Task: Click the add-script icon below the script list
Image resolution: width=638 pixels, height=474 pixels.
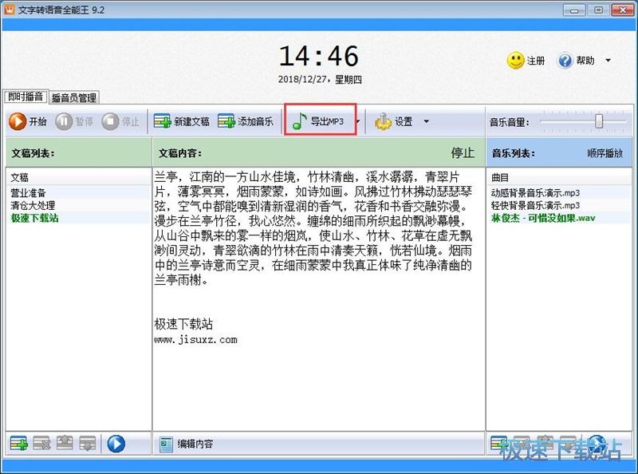Action: pyautogui.click(x=18, y=443)
